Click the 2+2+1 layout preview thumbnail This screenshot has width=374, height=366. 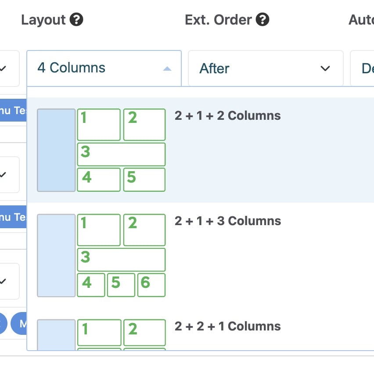(x=101, y=335)
